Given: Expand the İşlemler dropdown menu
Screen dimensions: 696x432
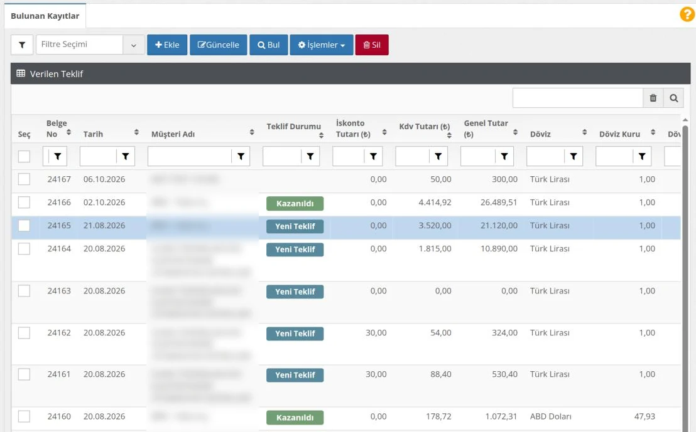Looking at the screenshot, I should coord(322,45).
